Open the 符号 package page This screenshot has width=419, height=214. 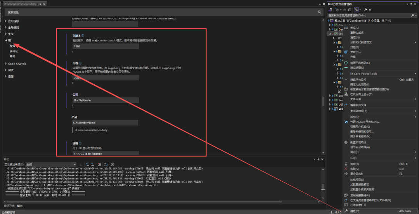click(x=12, y=56)
